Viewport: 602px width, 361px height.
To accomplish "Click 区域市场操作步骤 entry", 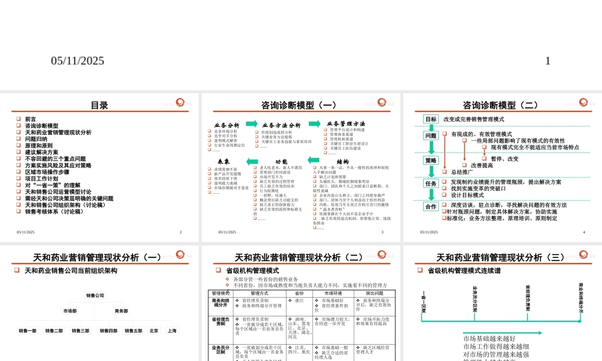I will click(x=47, y=172).
